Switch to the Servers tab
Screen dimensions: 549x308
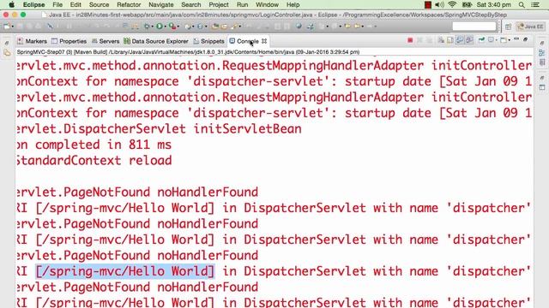click(106, 41)
